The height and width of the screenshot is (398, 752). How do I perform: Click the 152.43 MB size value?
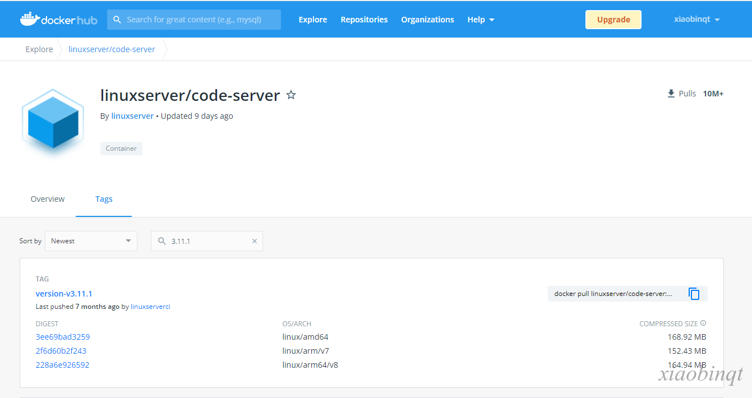tap(687, 351)
